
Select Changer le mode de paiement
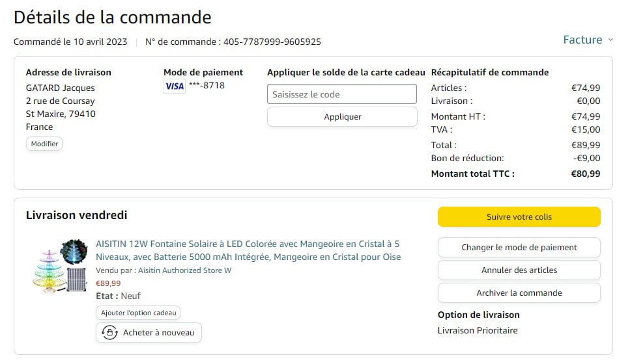[519, 248]
